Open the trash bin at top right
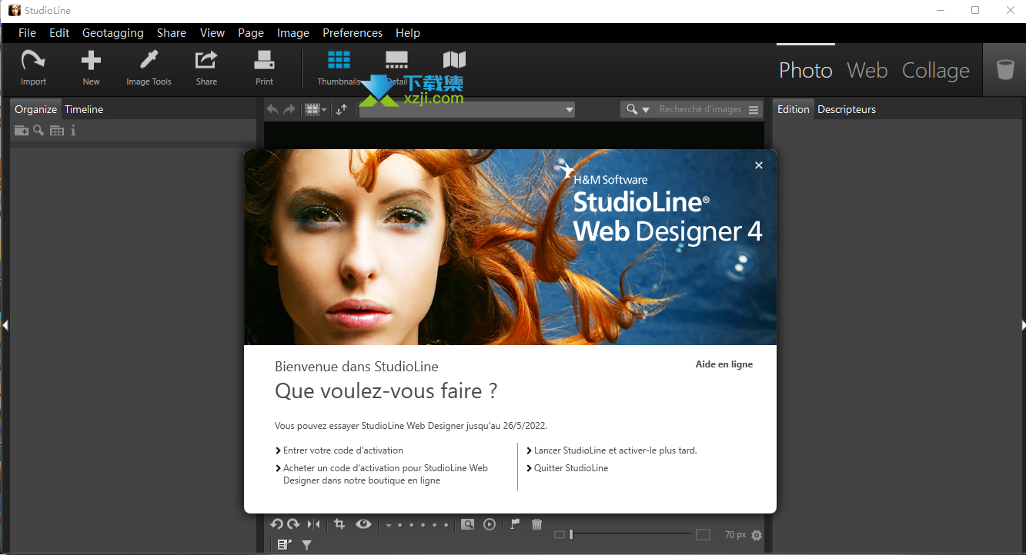This screenshot has height=555, width=1026. [1005, 70]
